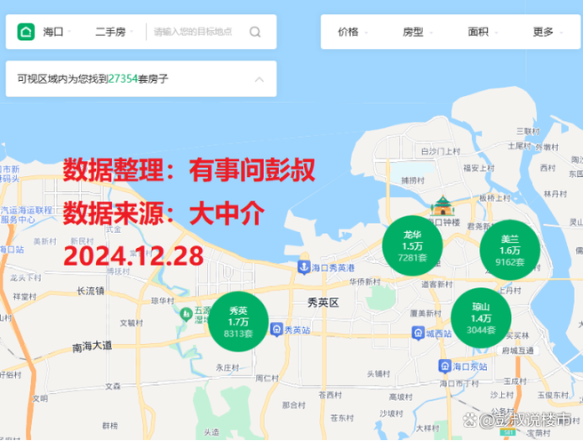Click the 福安上村 map label
This screenshot has height=441, width=583.
(479, 168)
